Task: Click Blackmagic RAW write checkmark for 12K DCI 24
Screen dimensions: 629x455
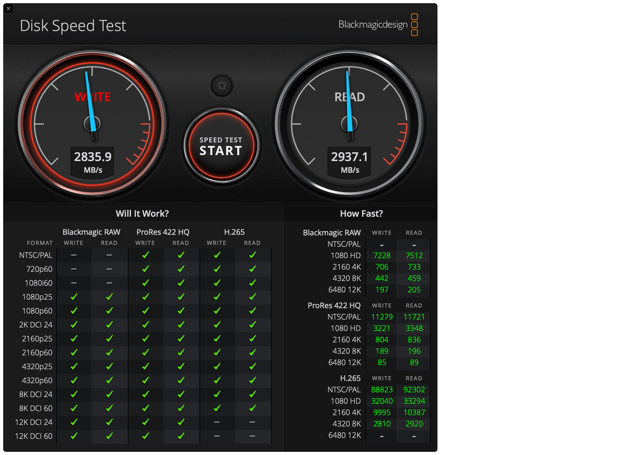Action: coord(74,422)
